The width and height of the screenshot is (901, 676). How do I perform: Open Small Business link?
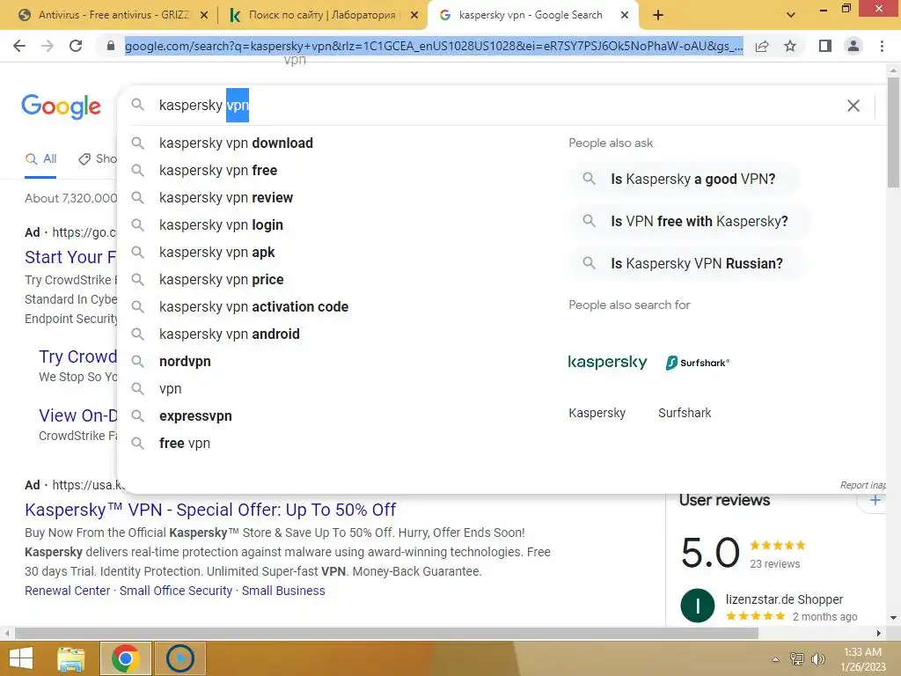[283, 591]
